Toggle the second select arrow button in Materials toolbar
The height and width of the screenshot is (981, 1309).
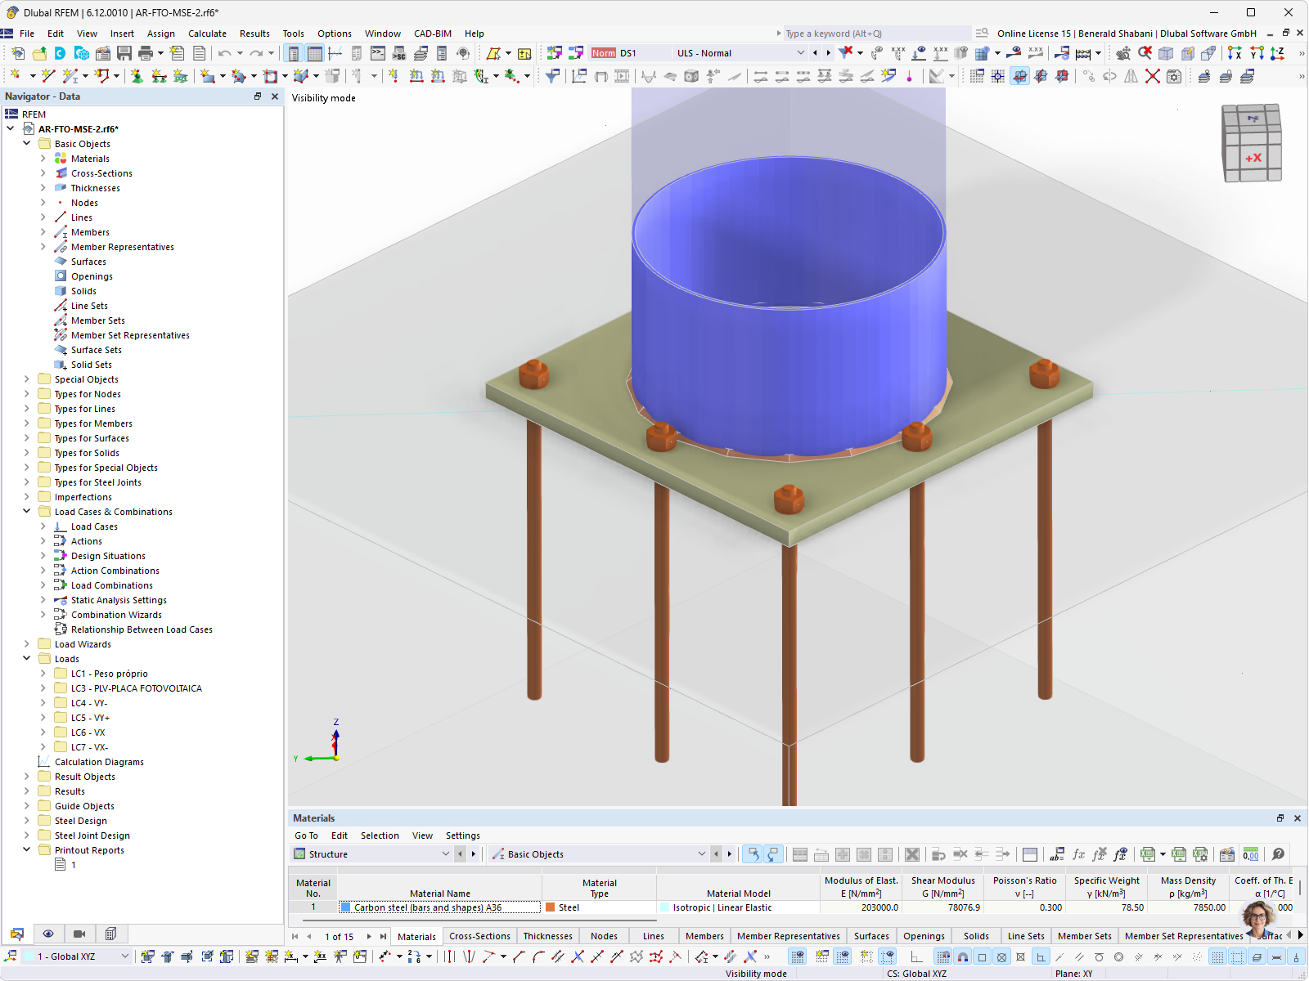pyautogui.click(x=773, y=854)
